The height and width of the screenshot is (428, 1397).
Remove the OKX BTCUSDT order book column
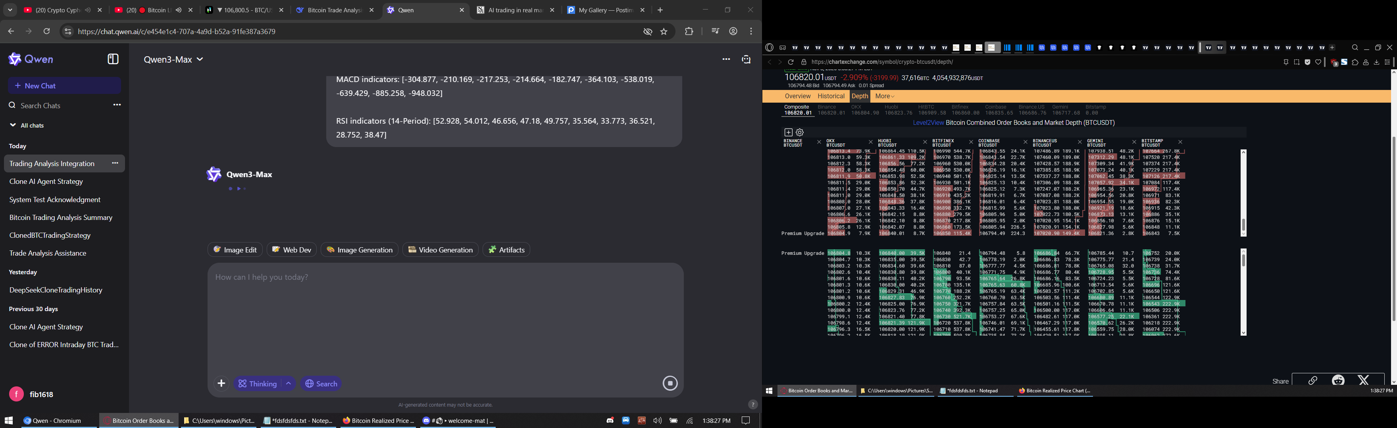pos(871,143)
